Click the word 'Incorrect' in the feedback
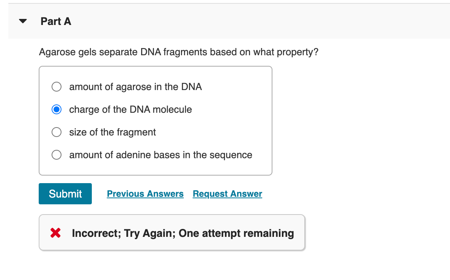450x280 pixels. click(95, 233)
